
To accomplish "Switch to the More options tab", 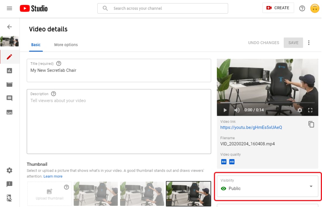I will point(66,45).
